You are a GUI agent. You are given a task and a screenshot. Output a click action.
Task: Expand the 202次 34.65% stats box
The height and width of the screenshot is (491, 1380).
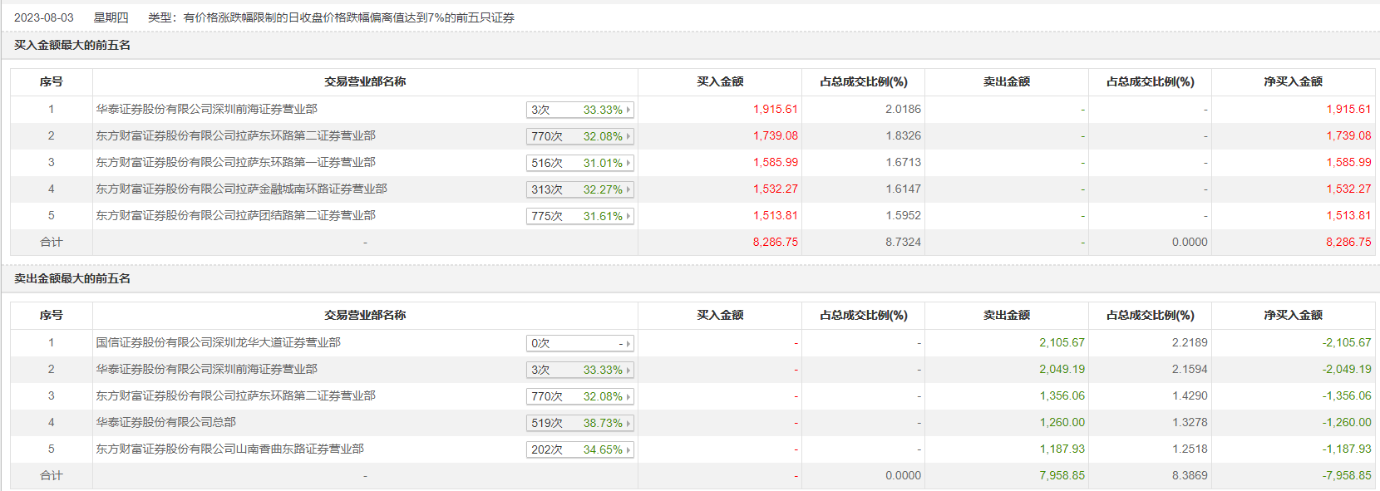[x=580, y=449]
